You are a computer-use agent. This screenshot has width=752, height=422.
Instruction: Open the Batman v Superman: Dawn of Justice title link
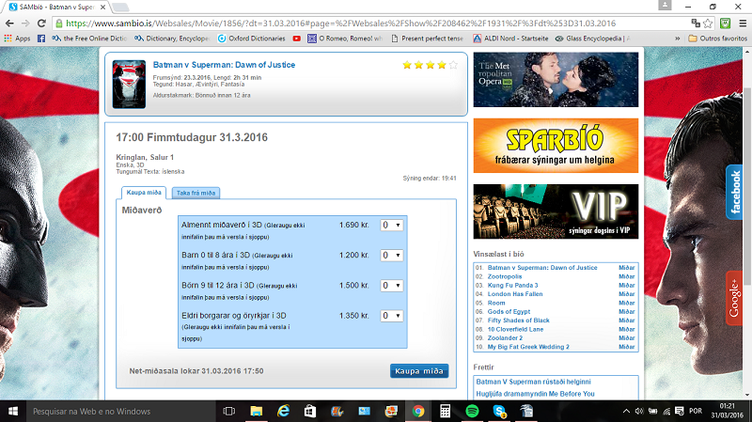click(224, 65)
